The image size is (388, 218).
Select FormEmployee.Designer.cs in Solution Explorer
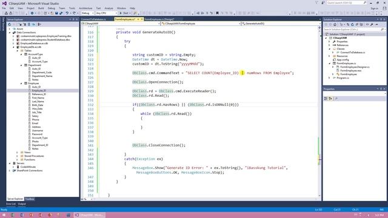coord(355,67)
